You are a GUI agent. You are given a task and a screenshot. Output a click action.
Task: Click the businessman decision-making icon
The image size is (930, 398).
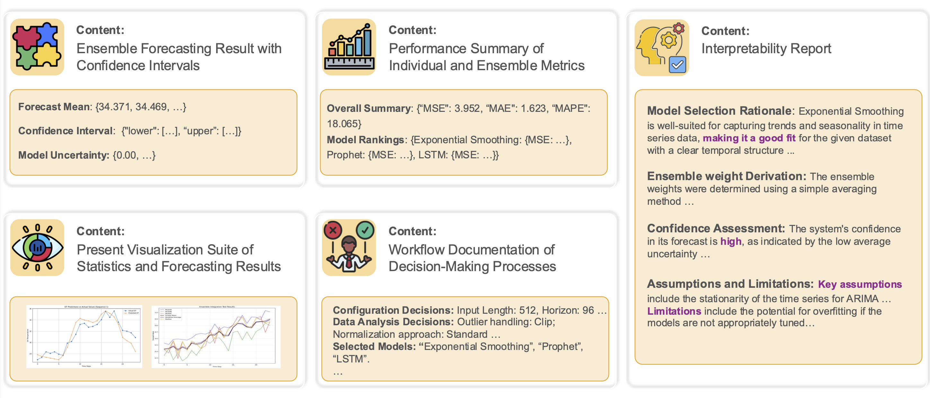click(349, 252)
